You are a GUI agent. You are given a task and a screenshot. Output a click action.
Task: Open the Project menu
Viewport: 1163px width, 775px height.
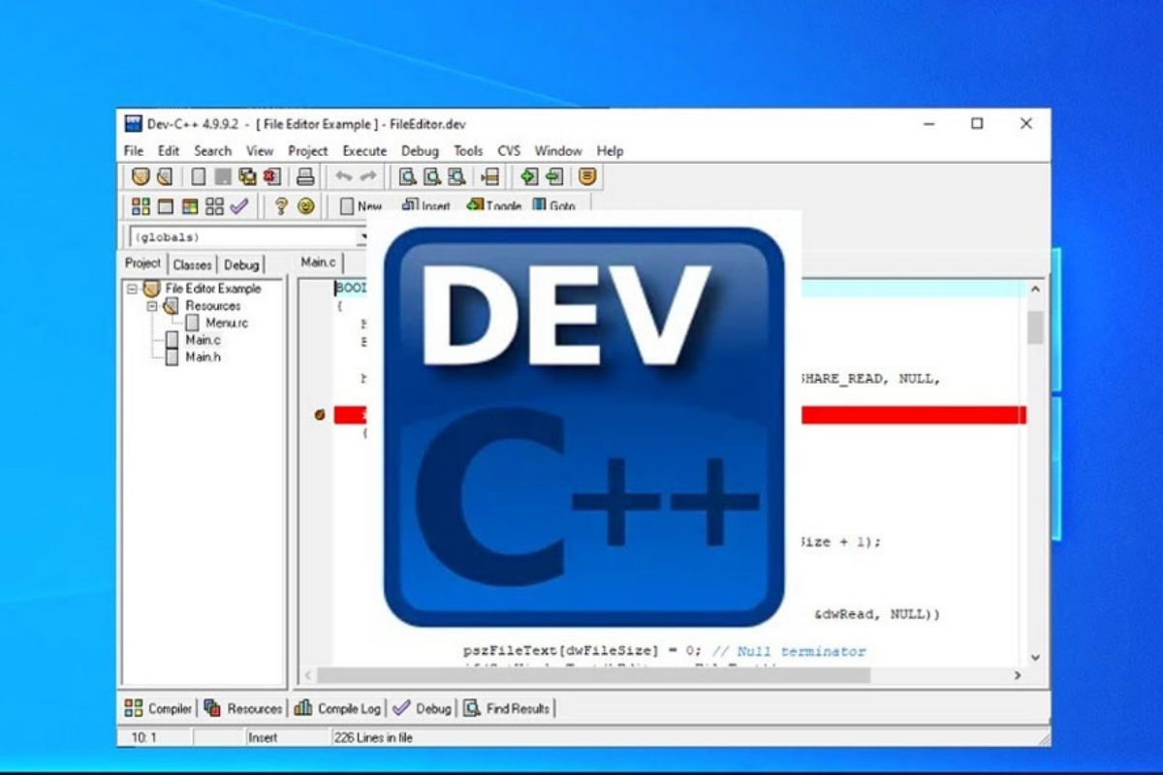[x=308, y=151]
